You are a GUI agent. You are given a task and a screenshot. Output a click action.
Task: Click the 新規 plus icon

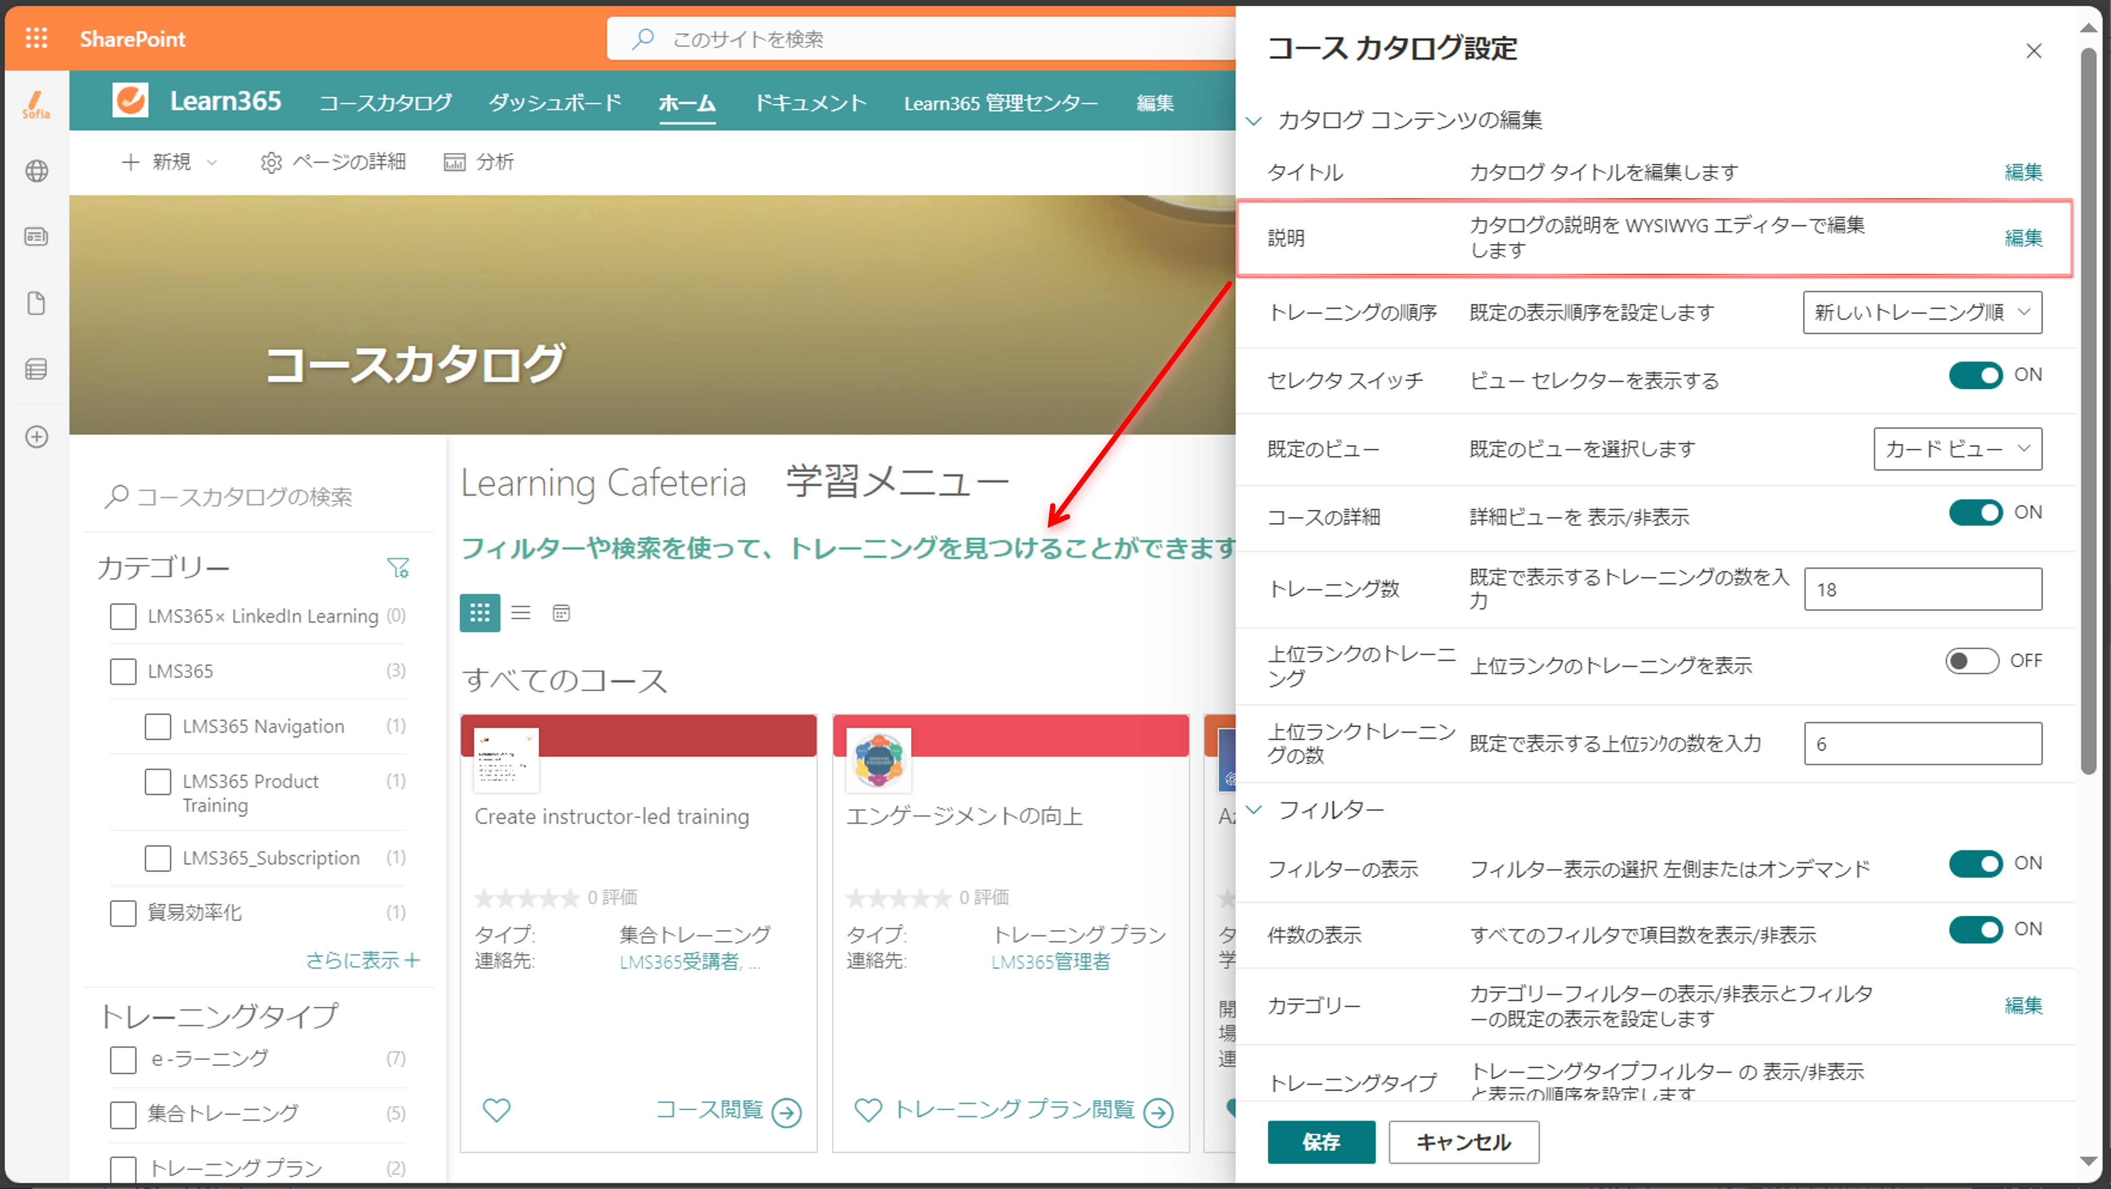[130, 162]
